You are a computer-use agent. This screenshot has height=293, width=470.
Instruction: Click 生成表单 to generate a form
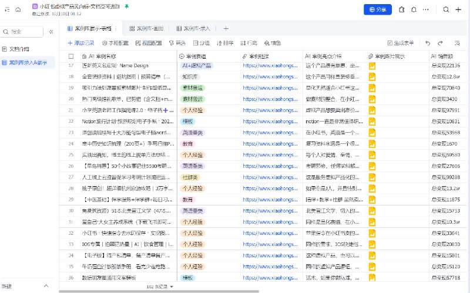point(401,43)
